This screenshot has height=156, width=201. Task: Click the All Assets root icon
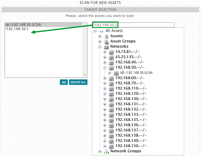tap(101, 31)
